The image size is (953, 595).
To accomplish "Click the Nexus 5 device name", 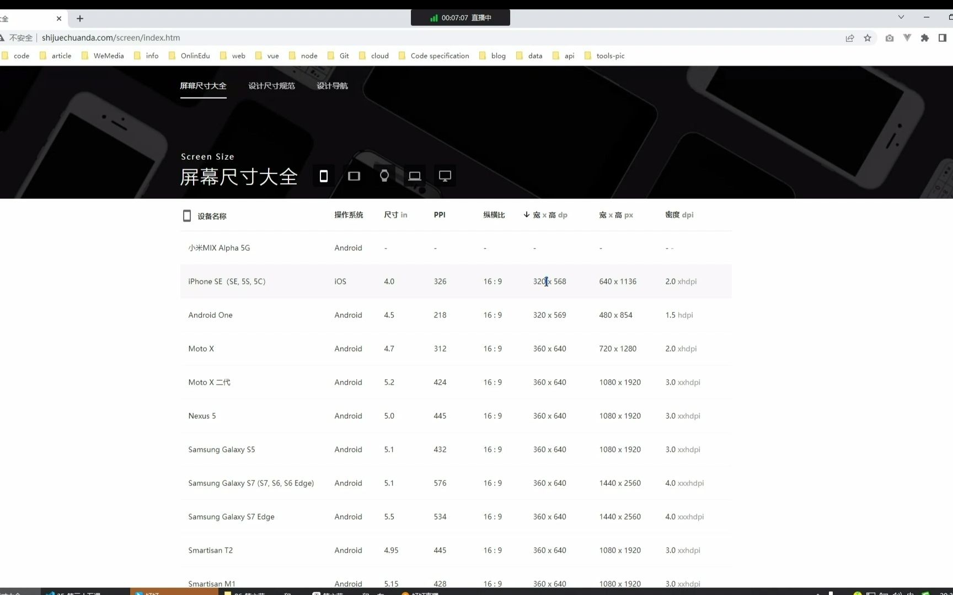I will point(202,416).
